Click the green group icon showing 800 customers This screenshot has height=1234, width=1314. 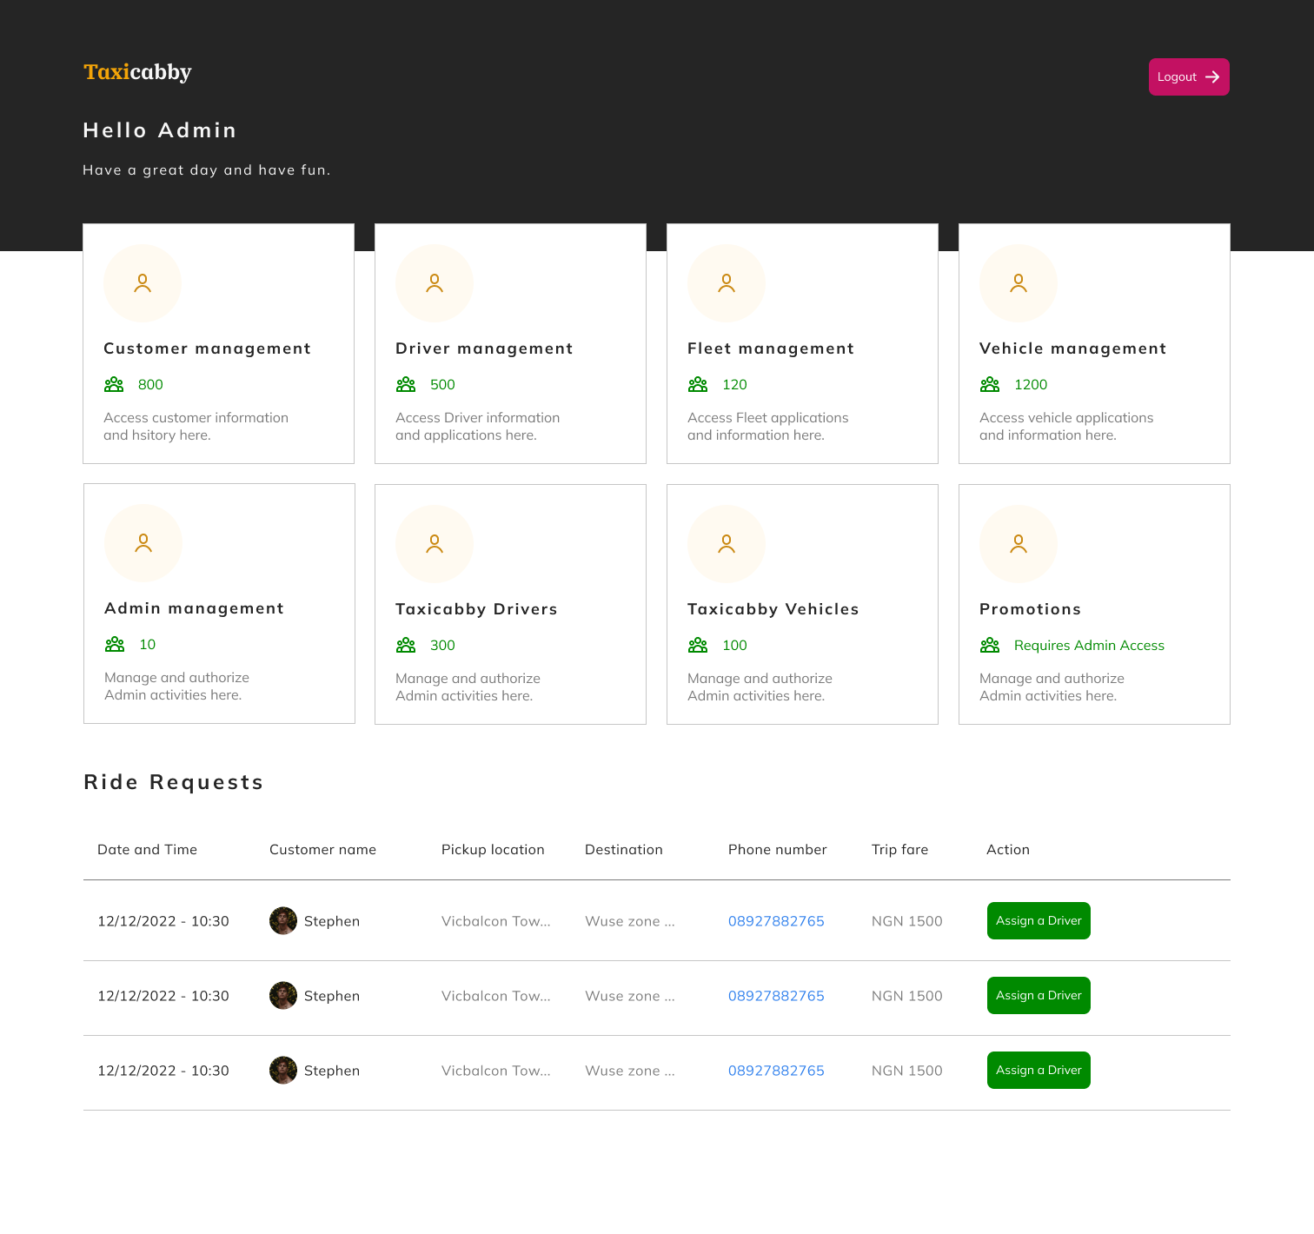point(114,384)
